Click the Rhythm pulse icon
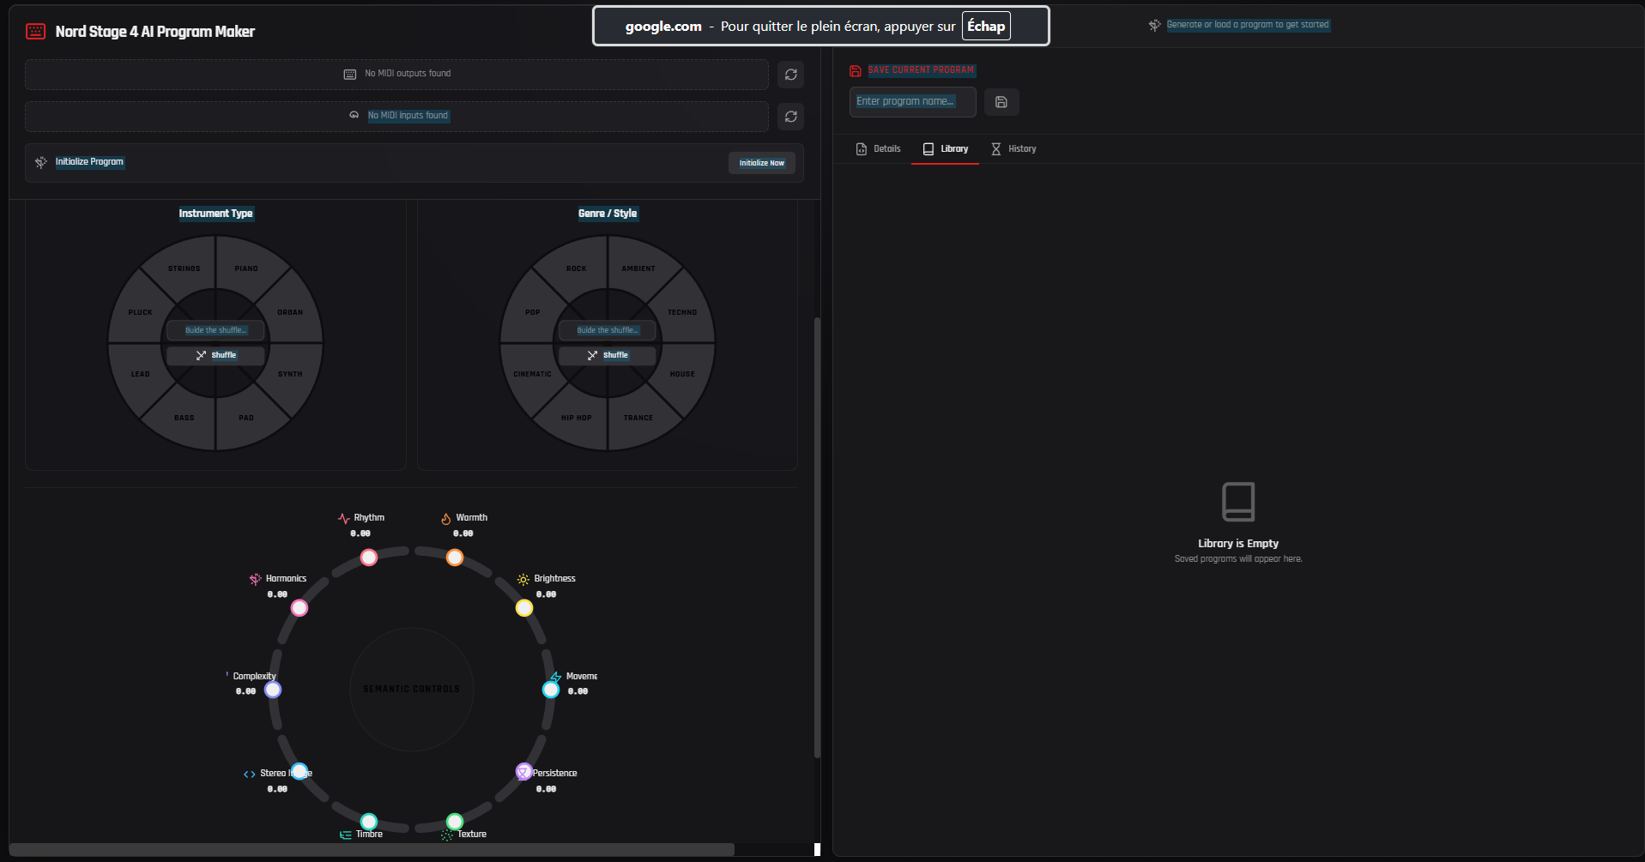1645x862 pixels. 344,518
